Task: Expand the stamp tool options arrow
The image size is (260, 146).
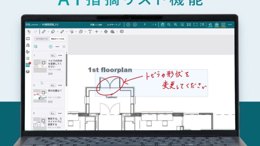Action: coord(117,32)
